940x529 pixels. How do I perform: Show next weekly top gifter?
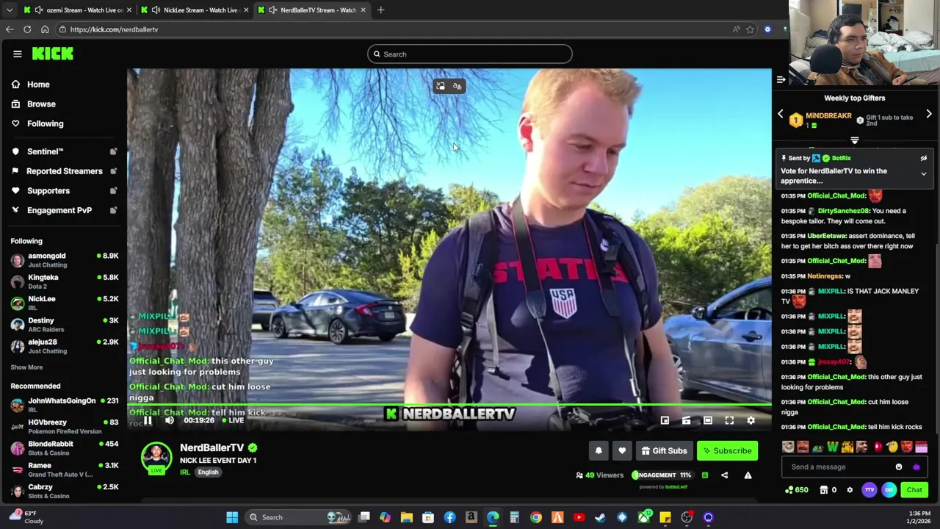pyautogui.click(x=929, y=114)
